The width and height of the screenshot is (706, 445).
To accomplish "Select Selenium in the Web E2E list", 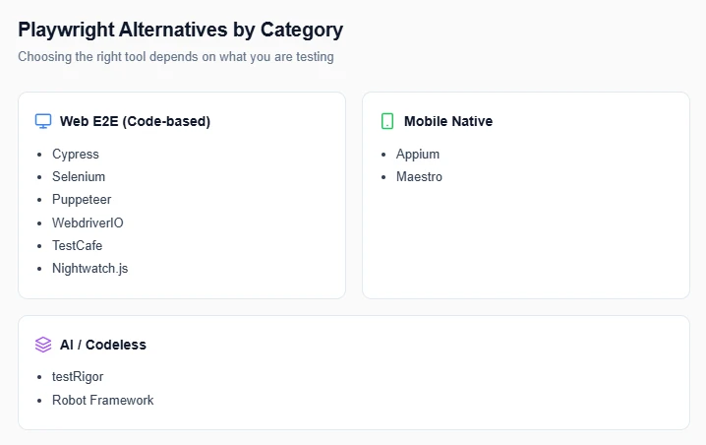I will (79, 177).
